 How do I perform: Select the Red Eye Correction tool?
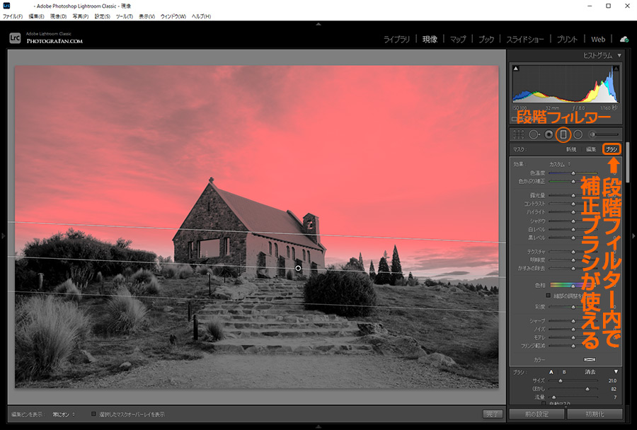pos(549,134)
